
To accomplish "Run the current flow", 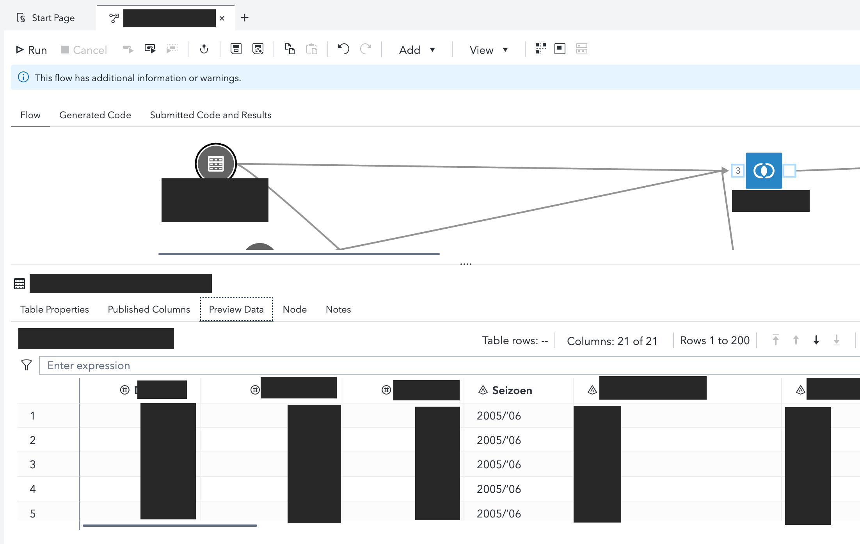I will coord(31,50).
